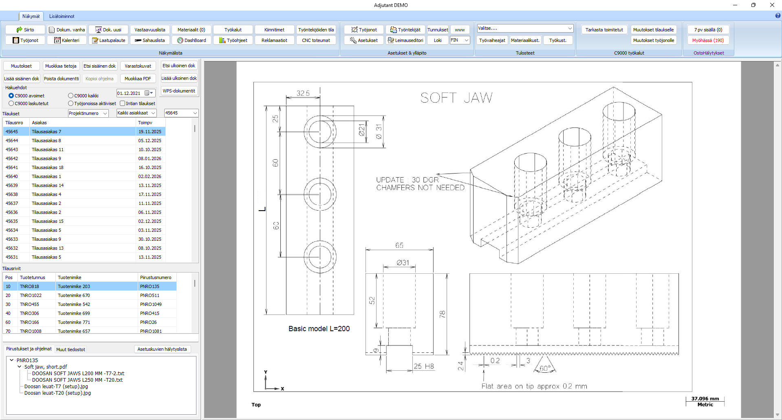The width and height of the screenshot is (782, 420).
Task: Open Työjonot in the Näkymälista group
Action: point(25,40)
